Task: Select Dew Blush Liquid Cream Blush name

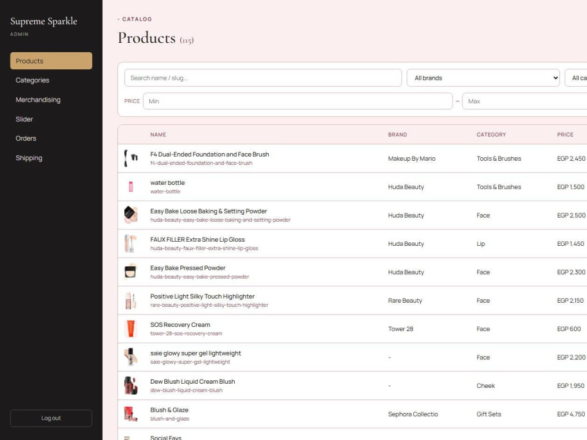Action: coord(193,382)
